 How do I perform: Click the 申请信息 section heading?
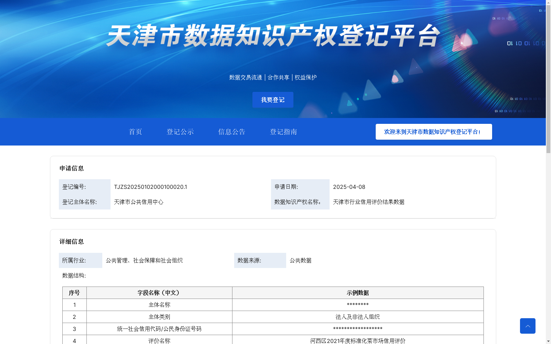(72, 168)
